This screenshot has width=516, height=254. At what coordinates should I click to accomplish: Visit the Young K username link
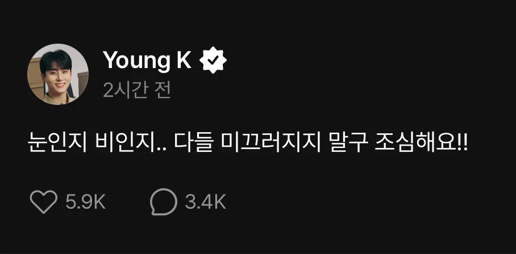point(147,61)
